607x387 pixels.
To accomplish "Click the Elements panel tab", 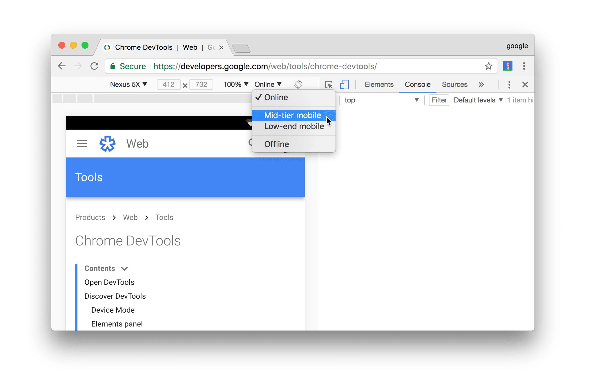I will [379, 85].
